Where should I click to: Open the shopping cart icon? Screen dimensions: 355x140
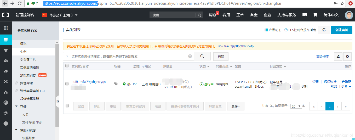(x=315, y=15)
